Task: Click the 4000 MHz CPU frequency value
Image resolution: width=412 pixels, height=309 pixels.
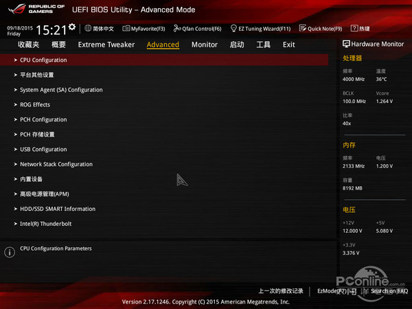Action: pyautogui.click(x=354, y=79)
